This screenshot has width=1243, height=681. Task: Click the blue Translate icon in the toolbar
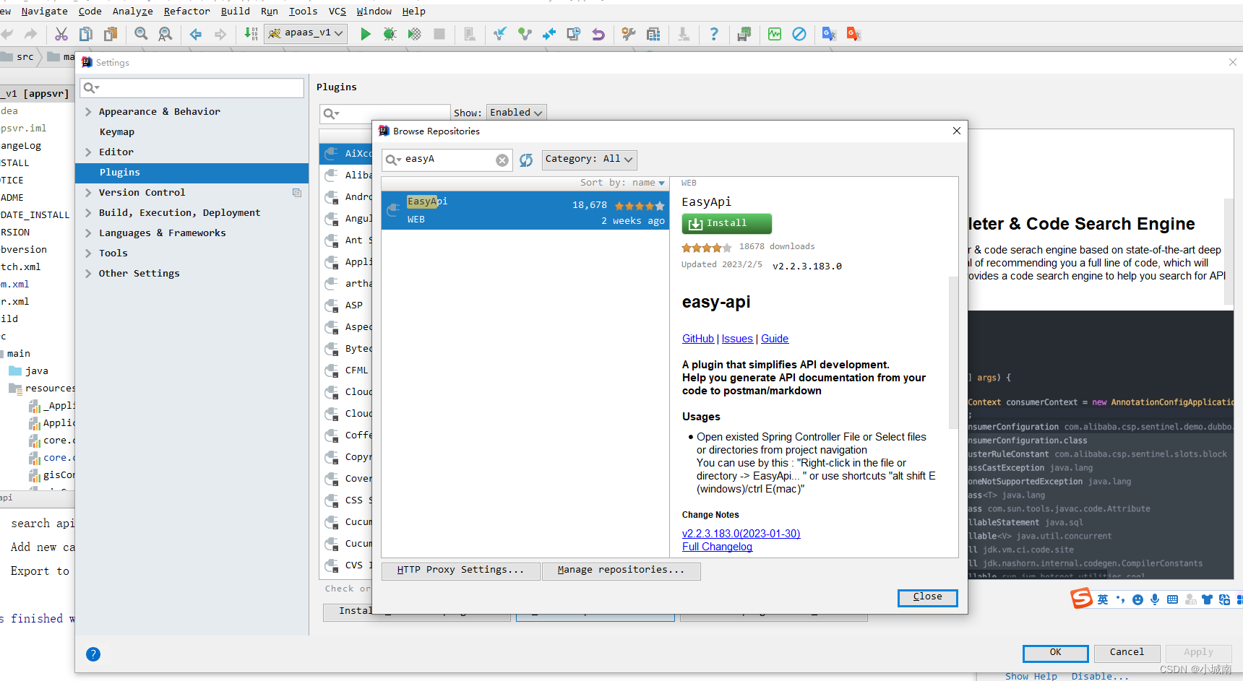(829, 34)
